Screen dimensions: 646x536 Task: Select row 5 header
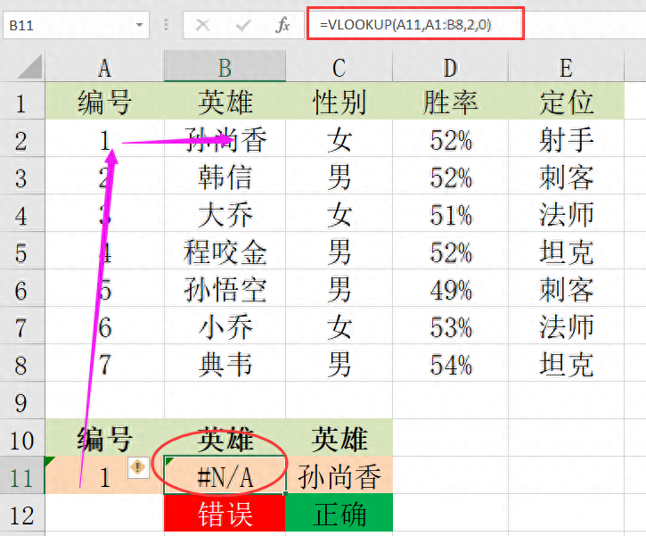point(21,252)
